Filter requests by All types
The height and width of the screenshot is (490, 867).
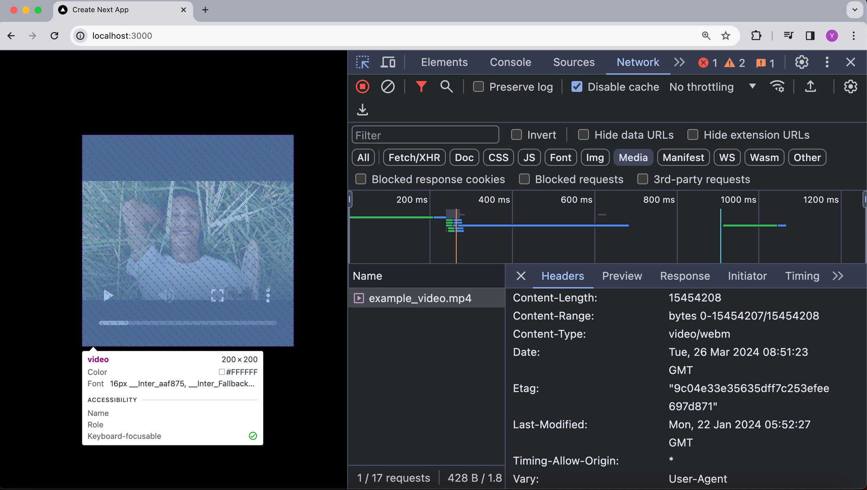coord(363,157)
